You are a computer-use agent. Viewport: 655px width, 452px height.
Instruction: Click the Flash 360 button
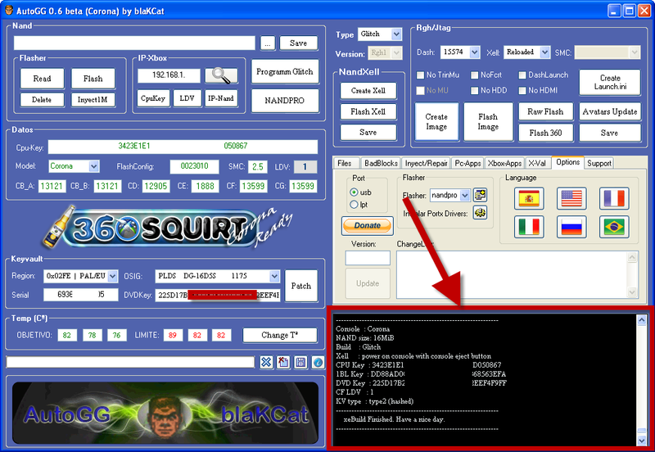[x=545, y=133]
